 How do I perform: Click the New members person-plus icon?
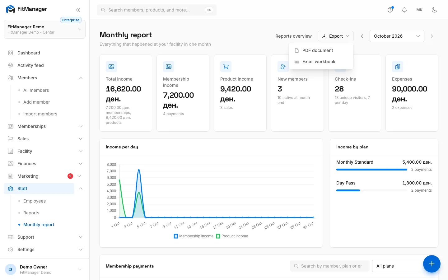click(x=283, y=67)
